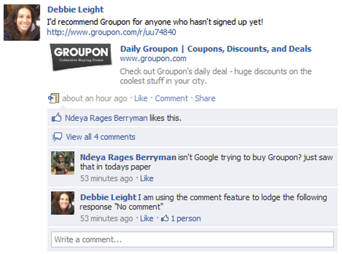Like Debbie's "No comment" reply

coord(147,219)
